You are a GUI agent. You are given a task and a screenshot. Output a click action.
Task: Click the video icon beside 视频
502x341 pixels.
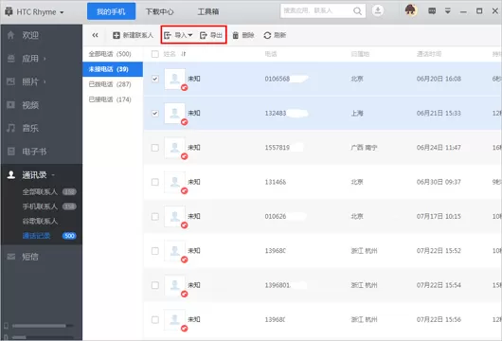pos(10,105)
